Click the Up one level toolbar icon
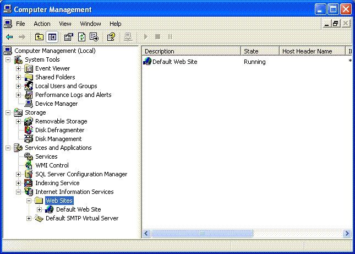This screenshot has width=355, height=254. [x=39, y=37]
